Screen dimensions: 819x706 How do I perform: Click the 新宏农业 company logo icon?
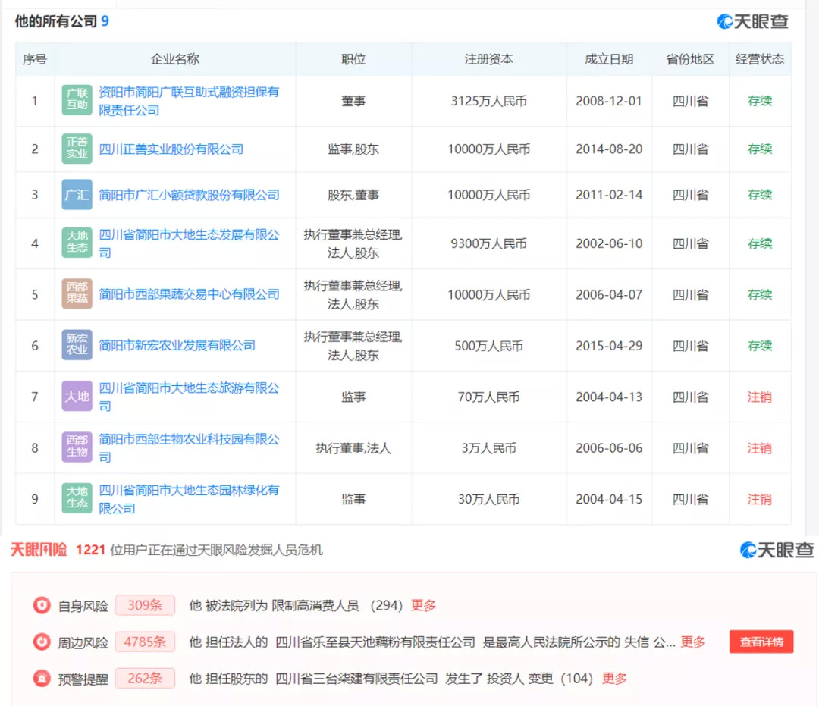(x=77, y=345)
